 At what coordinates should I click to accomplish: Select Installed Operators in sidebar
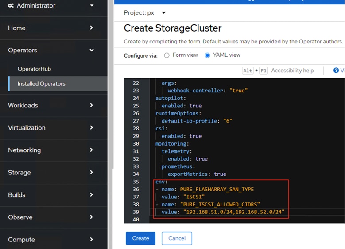click(58, 84)
